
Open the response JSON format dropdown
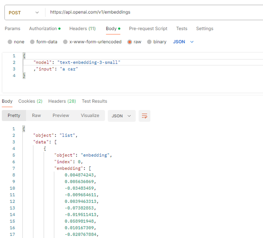click(121, 116)
